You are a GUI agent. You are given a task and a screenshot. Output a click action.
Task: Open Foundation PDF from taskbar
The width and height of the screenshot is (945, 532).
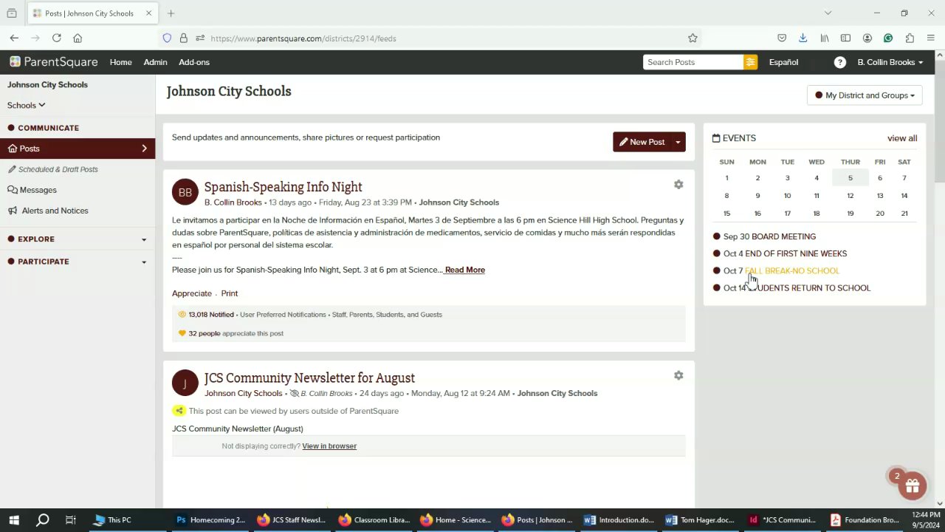coord(864,520)
